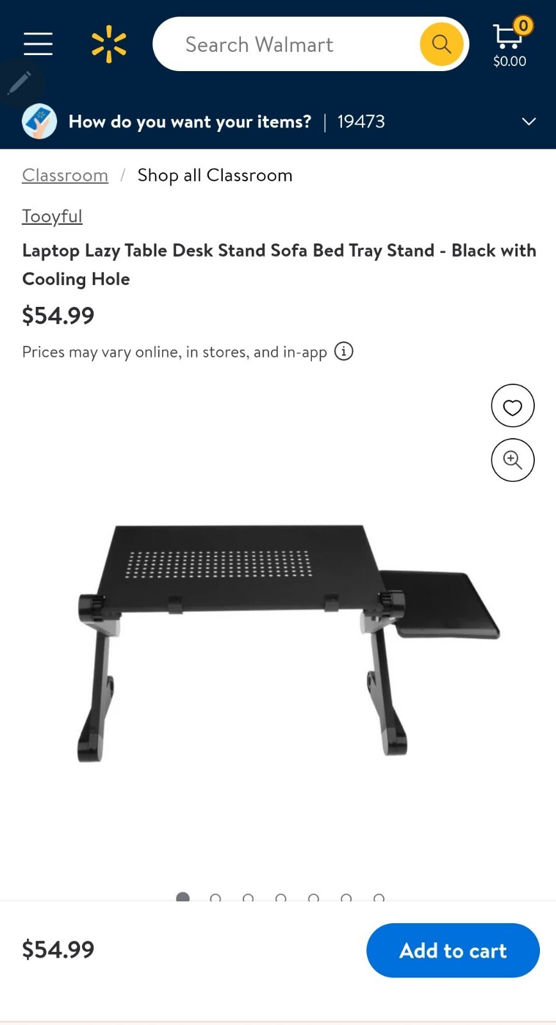Tap the delivery options phone illustration icon
The width and height of the screenshot is (556, 1025).
40,121
